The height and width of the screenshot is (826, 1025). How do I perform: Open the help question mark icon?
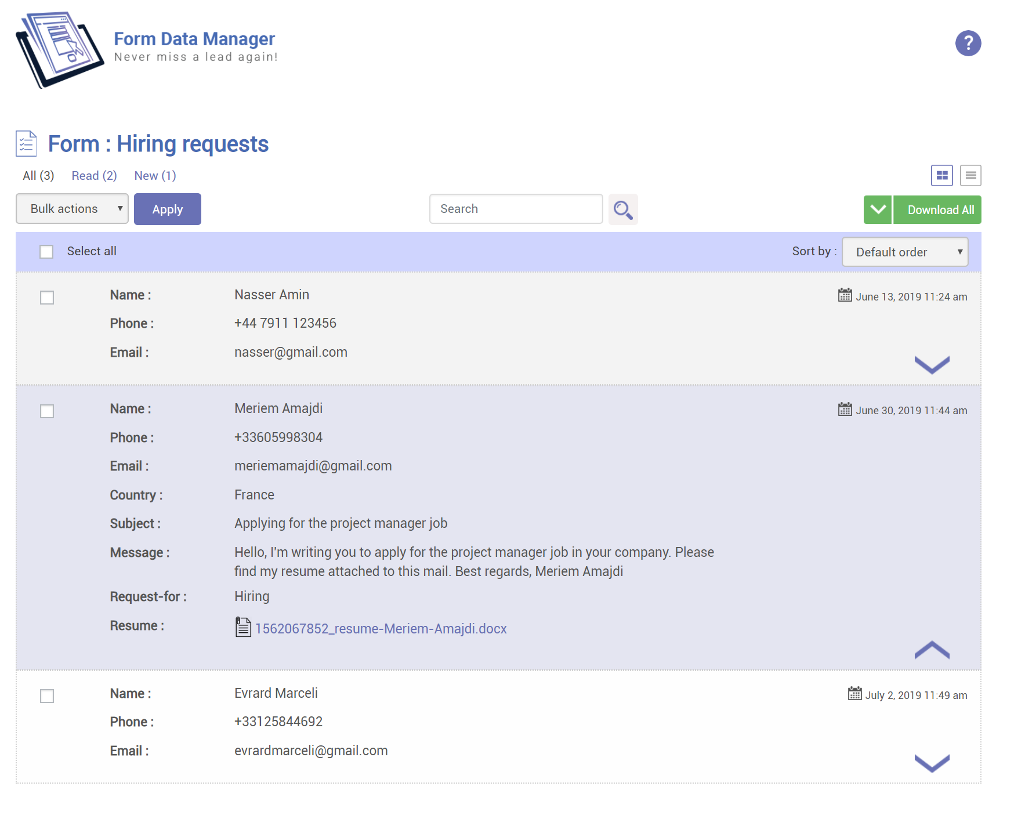(x=968, y=44)
